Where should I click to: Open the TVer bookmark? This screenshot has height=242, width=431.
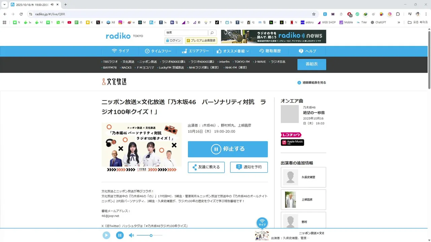point(361,23)
